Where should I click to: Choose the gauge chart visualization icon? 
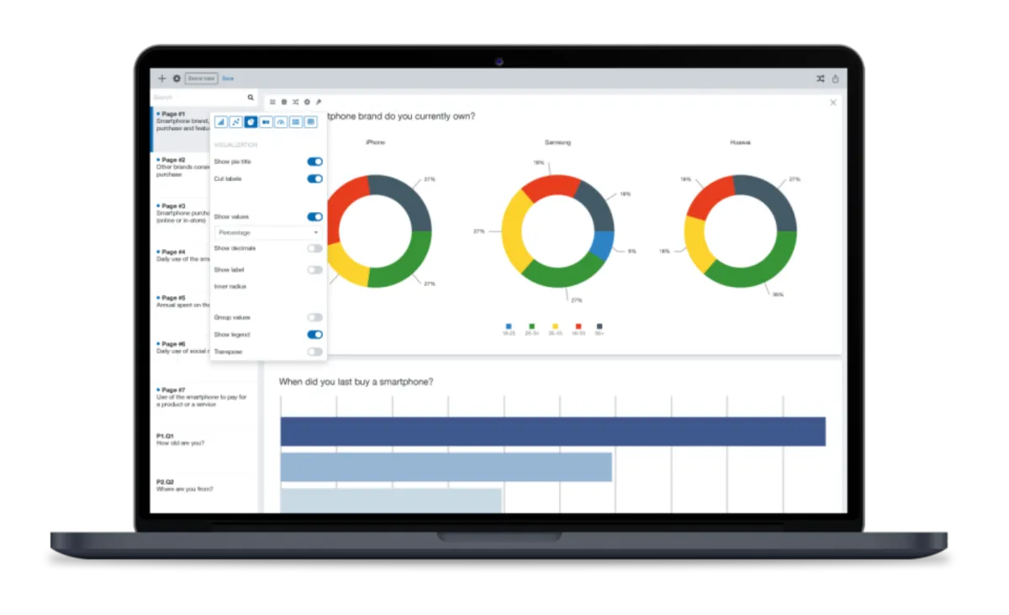[281, 122]
